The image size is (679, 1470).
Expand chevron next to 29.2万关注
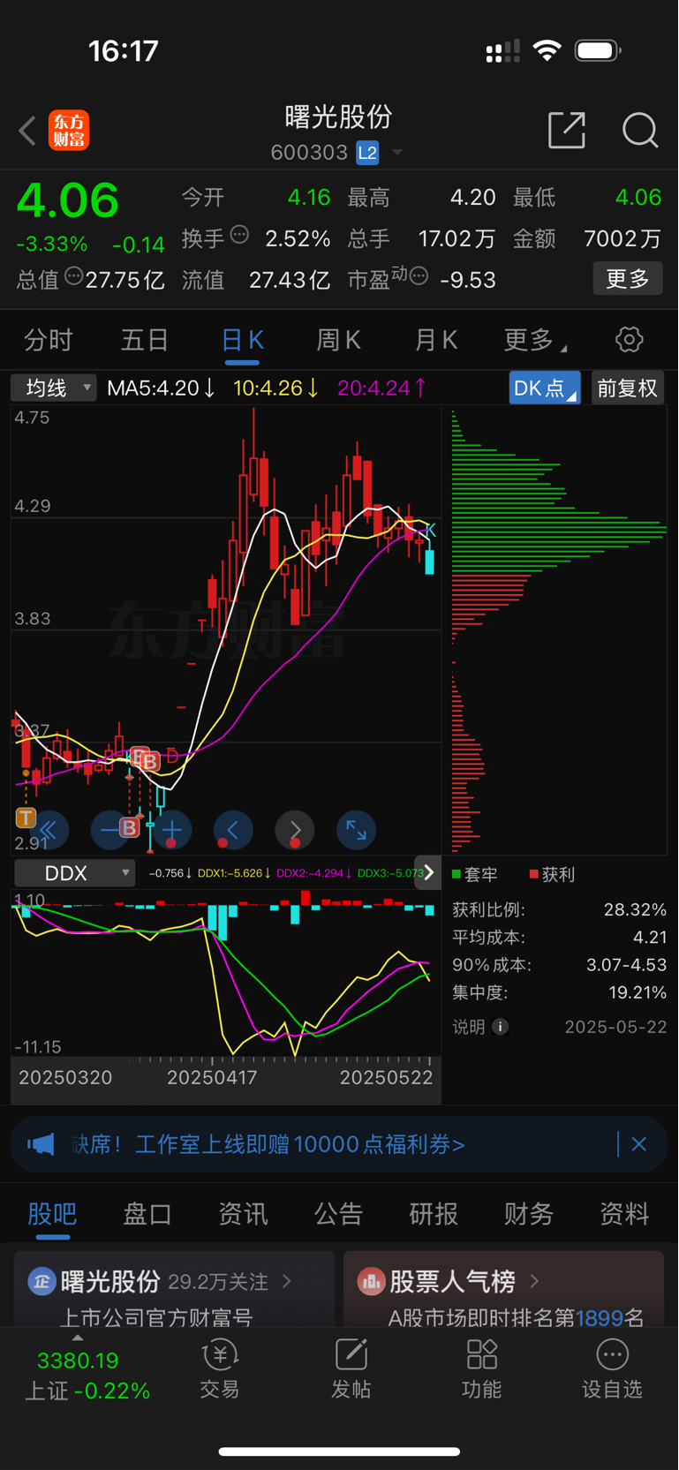pyautogui.click(x=287, y=1281)
